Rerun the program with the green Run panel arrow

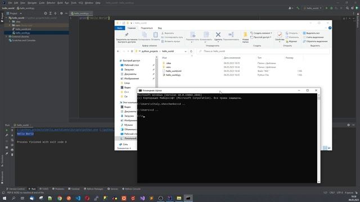tap(7, 130)
